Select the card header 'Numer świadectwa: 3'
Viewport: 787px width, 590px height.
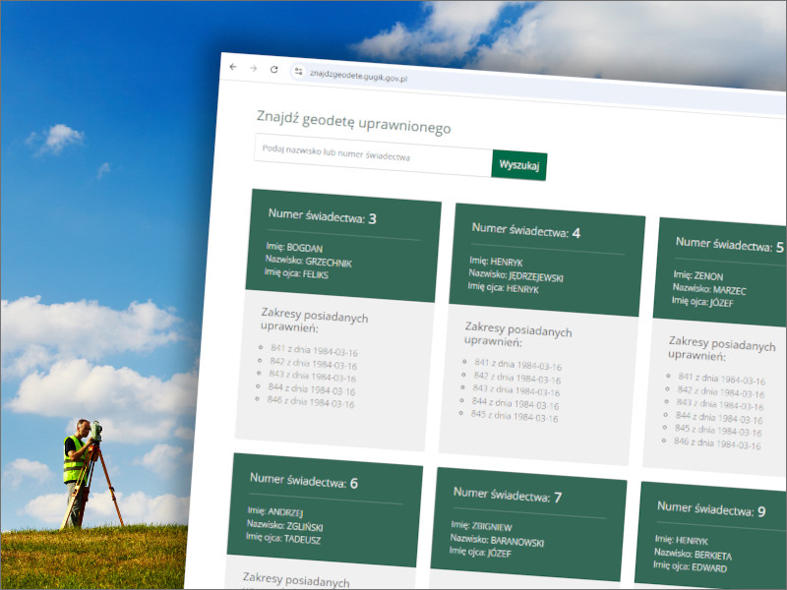coord(323,216)
